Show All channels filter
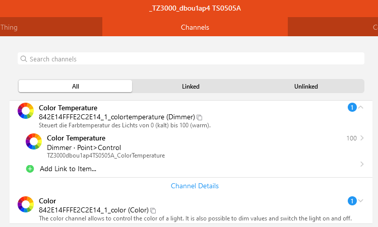The height and width of the screenshot is (227, 378). [x=76, y=87]
